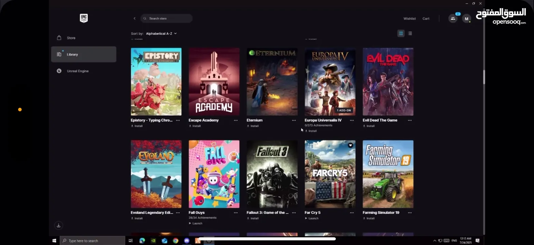Expand the Sort by Alphabetical A-Z dropdown
This screenshot has height=245, width=534.
tap(161, 34)
